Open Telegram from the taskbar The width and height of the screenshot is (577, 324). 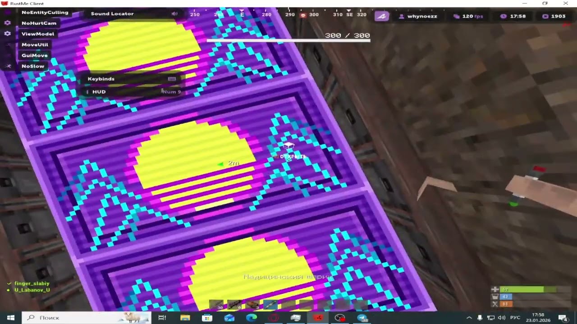(x=362, y=318)
